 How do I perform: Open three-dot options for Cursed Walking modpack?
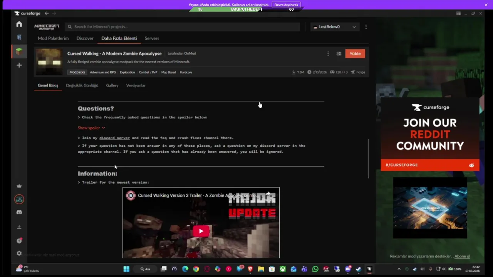[328, 54]
